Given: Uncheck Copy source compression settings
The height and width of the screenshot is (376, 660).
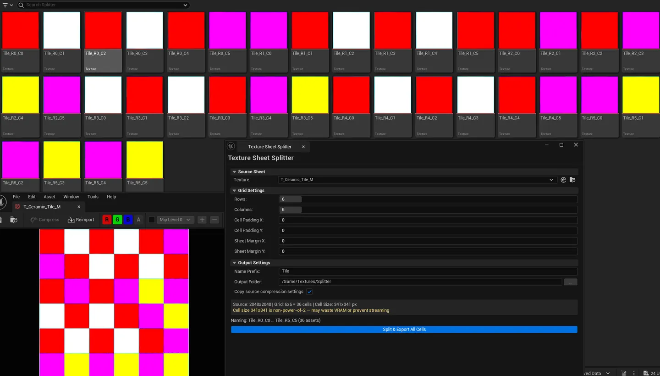Looking at the screenshot, I should pyautogui.click(x=309, y=292).
